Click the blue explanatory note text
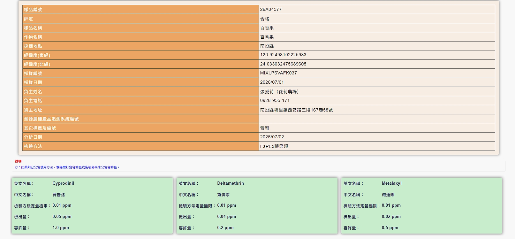Viewport: 515px width, 239px height. (x=67, y=167)
